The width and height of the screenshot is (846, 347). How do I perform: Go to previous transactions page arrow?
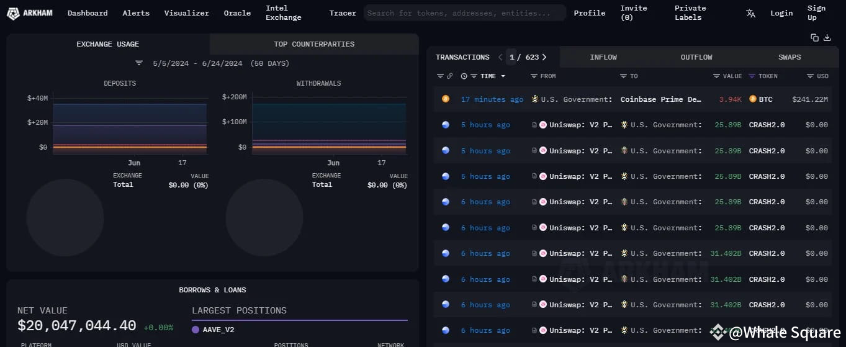(500, 57)
